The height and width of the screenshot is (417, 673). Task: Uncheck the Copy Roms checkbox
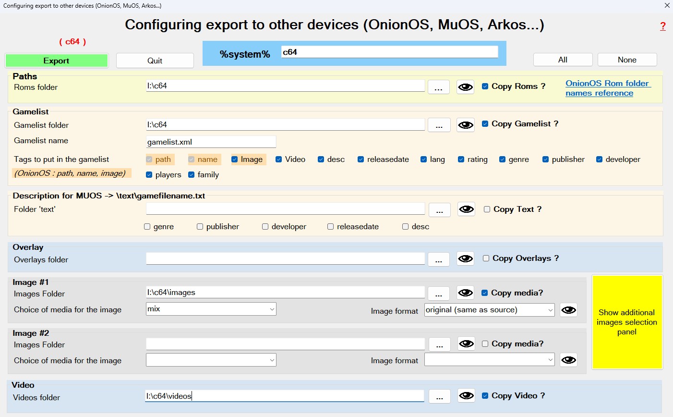tap(485, 86)
